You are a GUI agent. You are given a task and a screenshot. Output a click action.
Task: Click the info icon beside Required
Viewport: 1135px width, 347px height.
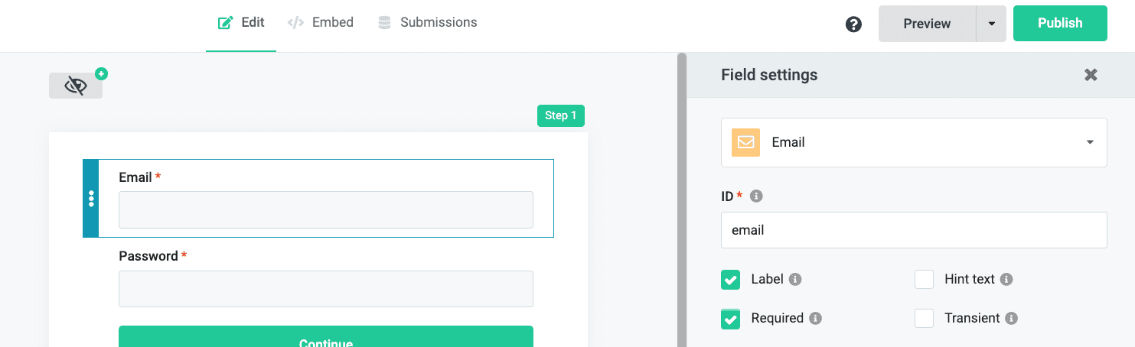click(x=815, y=319)
